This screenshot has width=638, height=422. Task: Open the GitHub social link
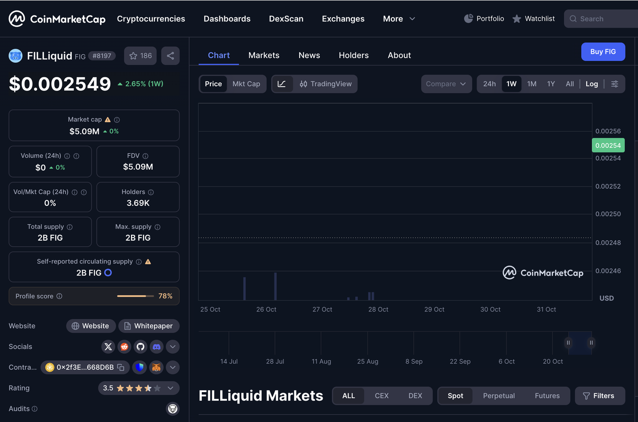141,347
